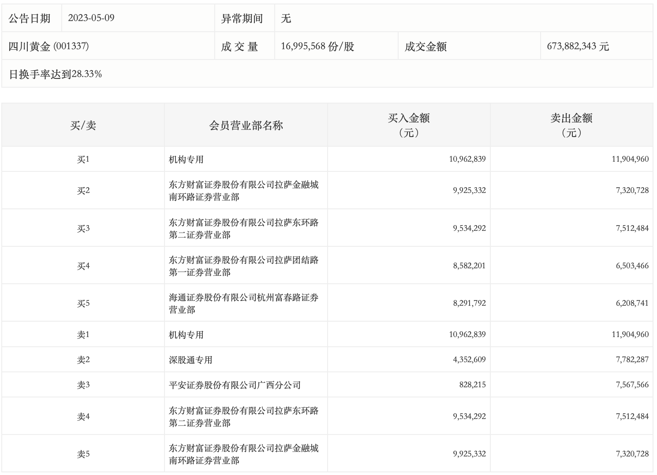The image size is (657, 475).
Task: Click the 买/卖 column header
Action: click(x=83, y=126)
